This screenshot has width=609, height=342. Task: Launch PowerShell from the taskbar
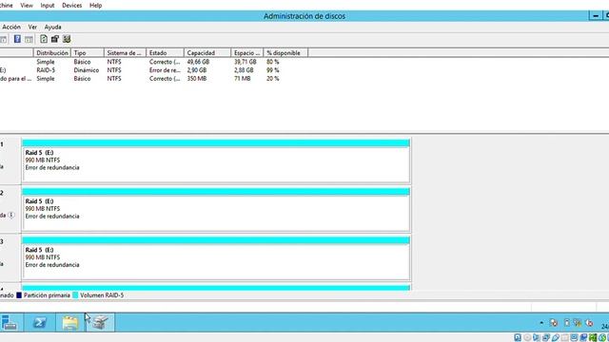(39, 323)
